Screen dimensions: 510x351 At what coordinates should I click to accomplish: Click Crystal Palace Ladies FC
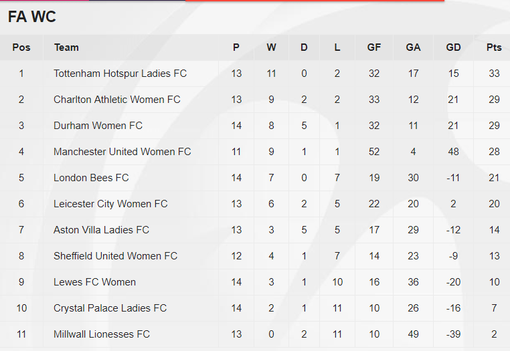[110, 308]
